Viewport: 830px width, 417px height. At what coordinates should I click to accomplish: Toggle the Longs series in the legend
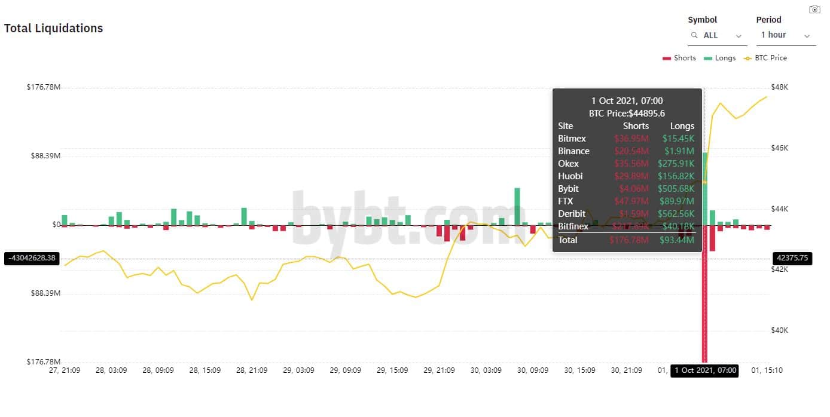click(719, 58)
